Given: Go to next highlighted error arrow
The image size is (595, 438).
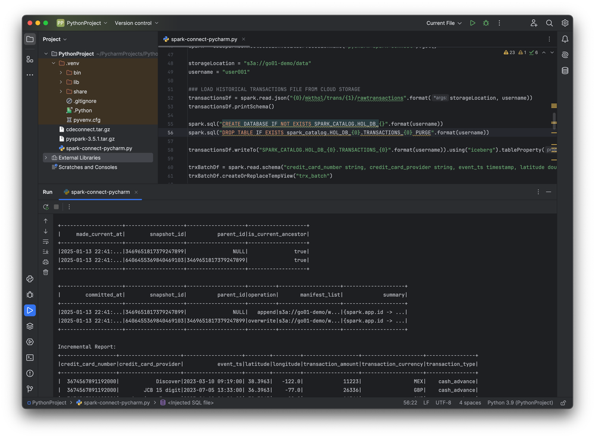Looking at the screenshot, I should (552, 53).
